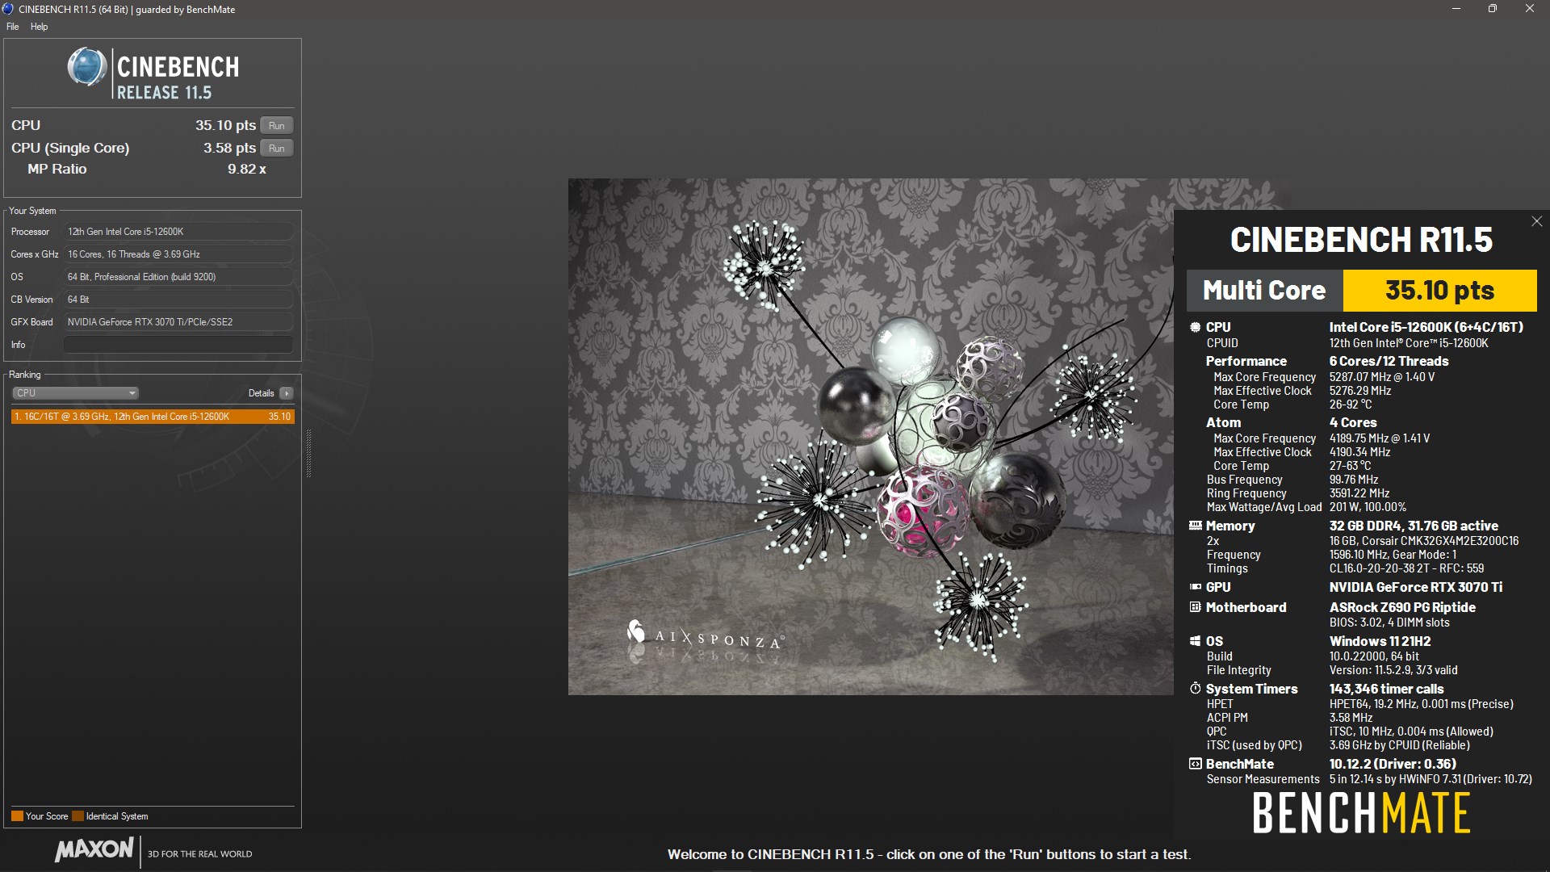This screenshot has width=1550, height=872.
Task: Click the Motherboard icon in BenchMate panel
Action: pyautogui.click(x=1195, y=607)
